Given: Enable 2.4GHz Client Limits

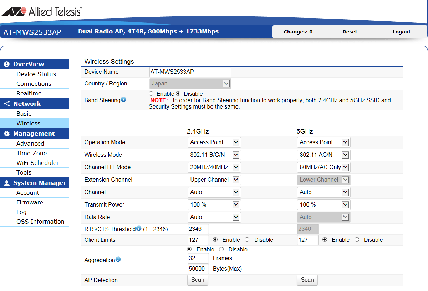Looking at the screenshot, I should [x=215, y=240].
